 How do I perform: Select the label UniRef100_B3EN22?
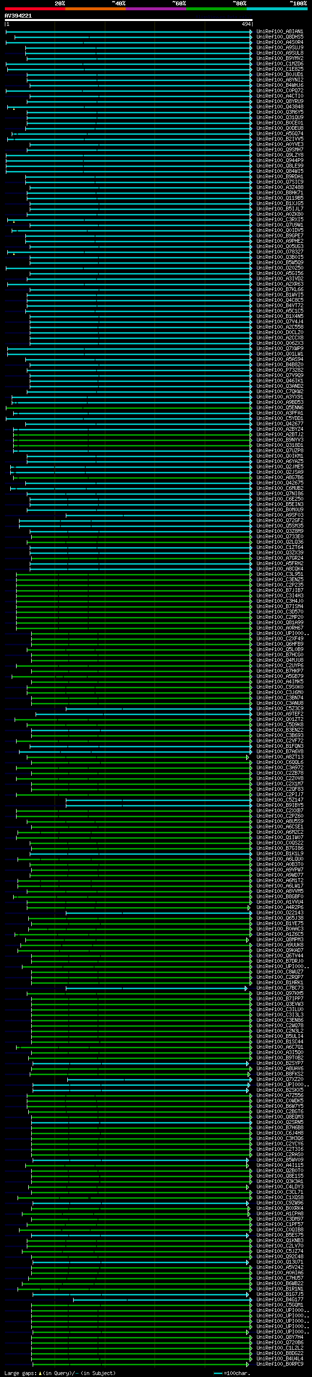[x=279, y=730]
